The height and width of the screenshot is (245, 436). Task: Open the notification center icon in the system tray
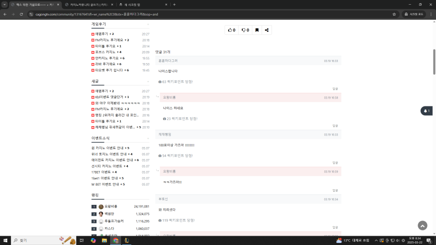coord(429,240)
